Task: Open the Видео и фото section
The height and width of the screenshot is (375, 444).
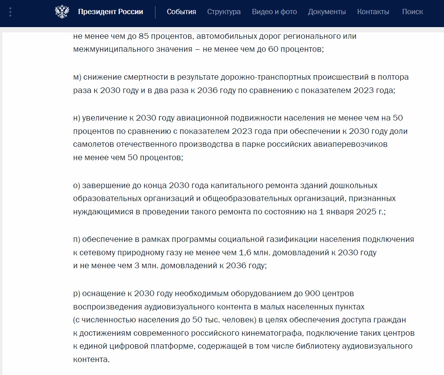Action: (274, 12)
